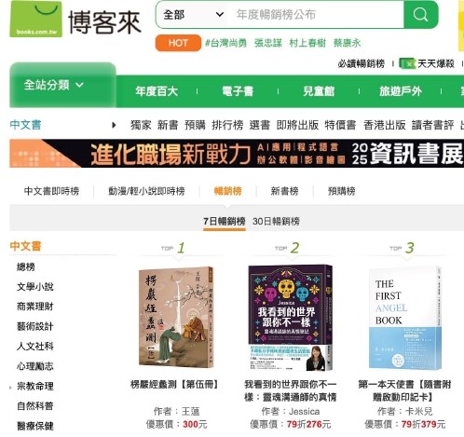Open the 楞嚴經蠡測 book cover thumbnail
Image resolution: width=464 pixels, height=437 pixels.
(176, 317)
